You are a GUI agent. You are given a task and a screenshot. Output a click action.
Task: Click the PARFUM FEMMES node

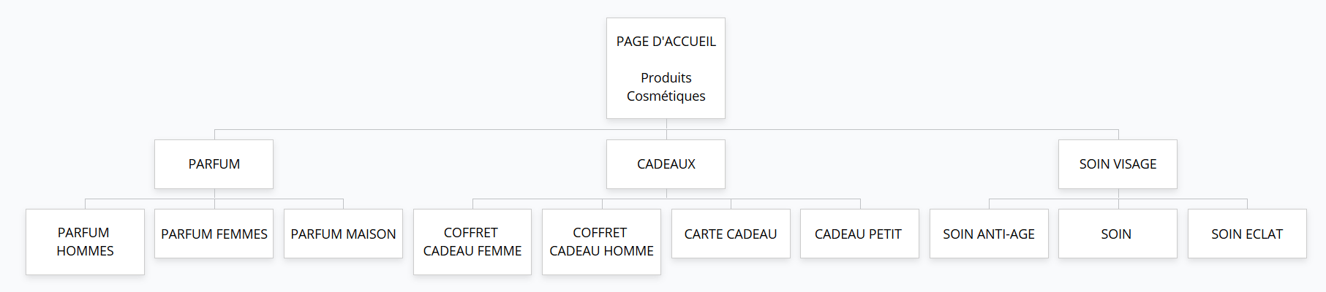pyautogui.click(x=214, y=234)
